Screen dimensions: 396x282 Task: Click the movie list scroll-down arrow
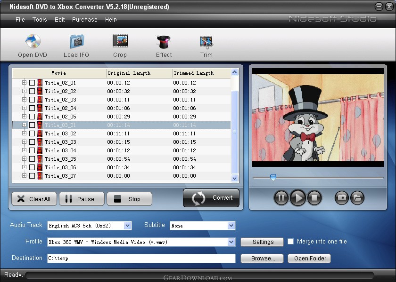(x=234, y=178)
